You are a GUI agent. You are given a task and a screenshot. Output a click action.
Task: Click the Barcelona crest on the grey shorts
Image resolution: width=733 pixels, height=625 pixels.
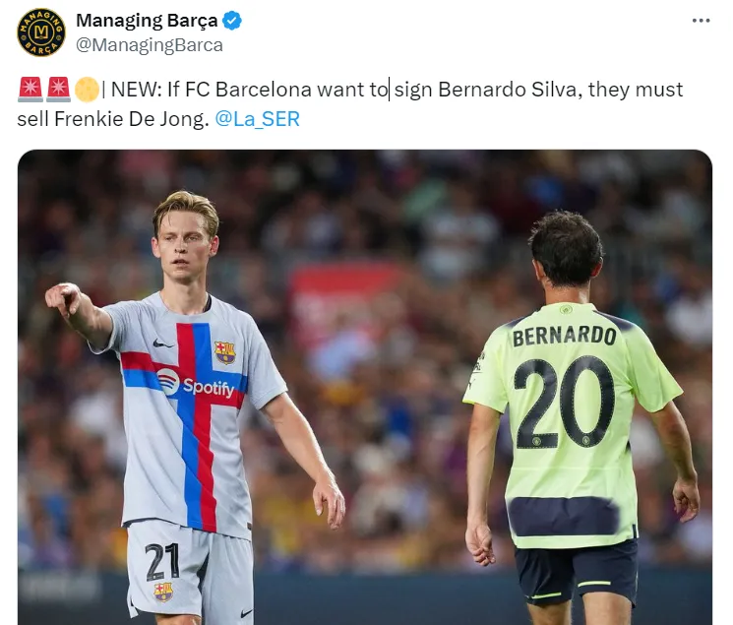point(163,592)
